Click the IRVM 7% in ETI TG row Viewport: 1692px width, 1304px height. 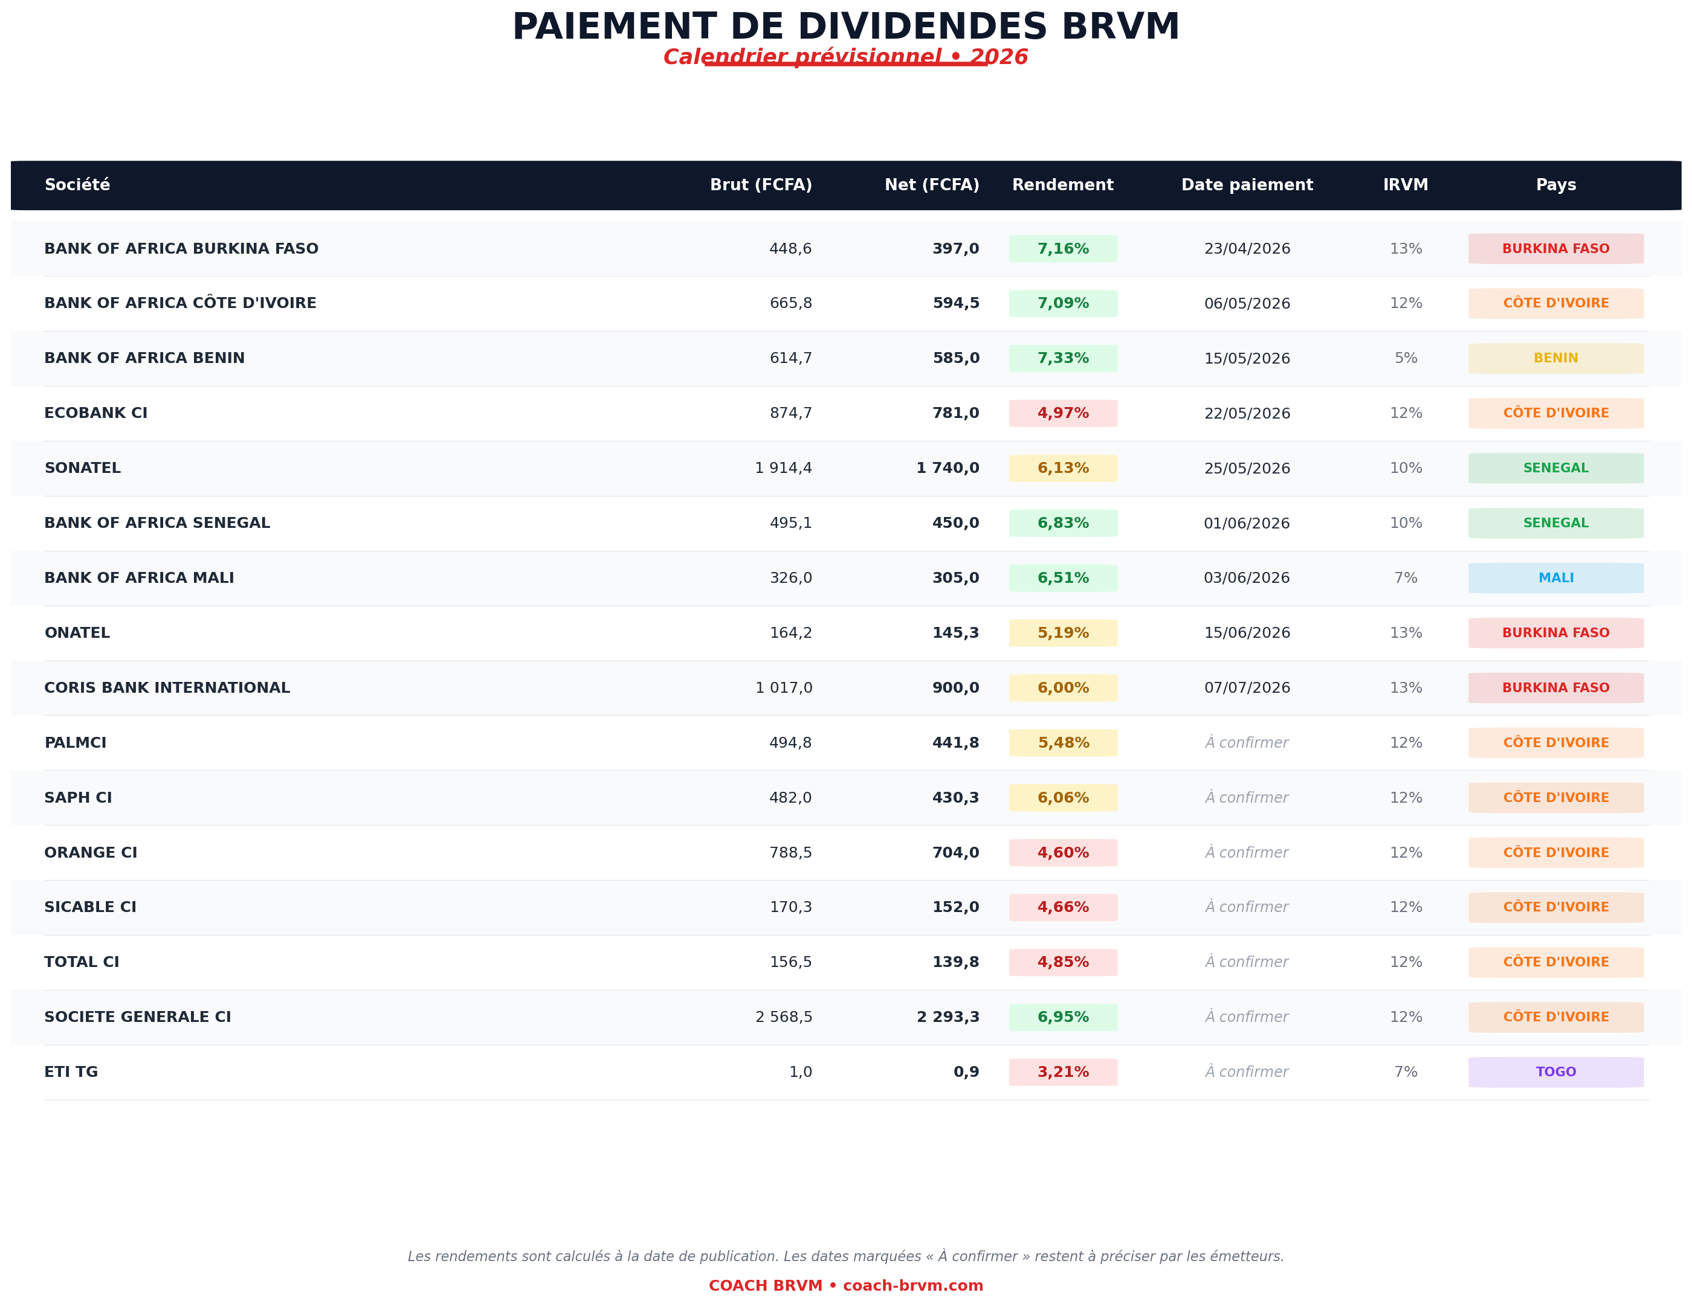(x=1406, y=1073)
